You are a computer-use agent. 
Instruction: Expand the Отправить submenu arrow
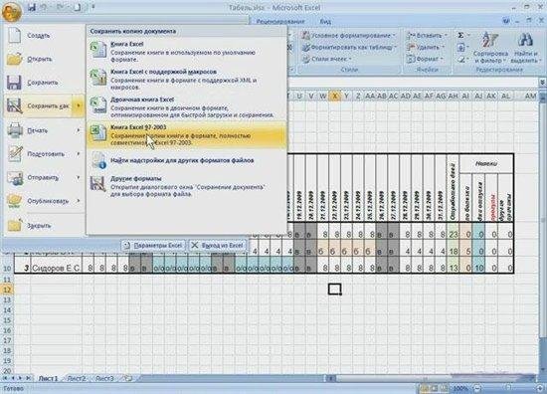click(79, 177)
